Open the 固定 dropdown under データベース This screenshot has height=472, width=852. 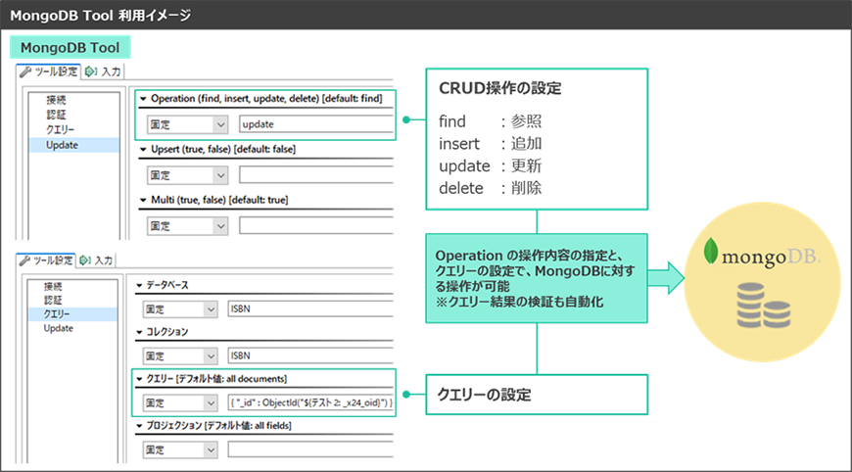click(180, 309)
